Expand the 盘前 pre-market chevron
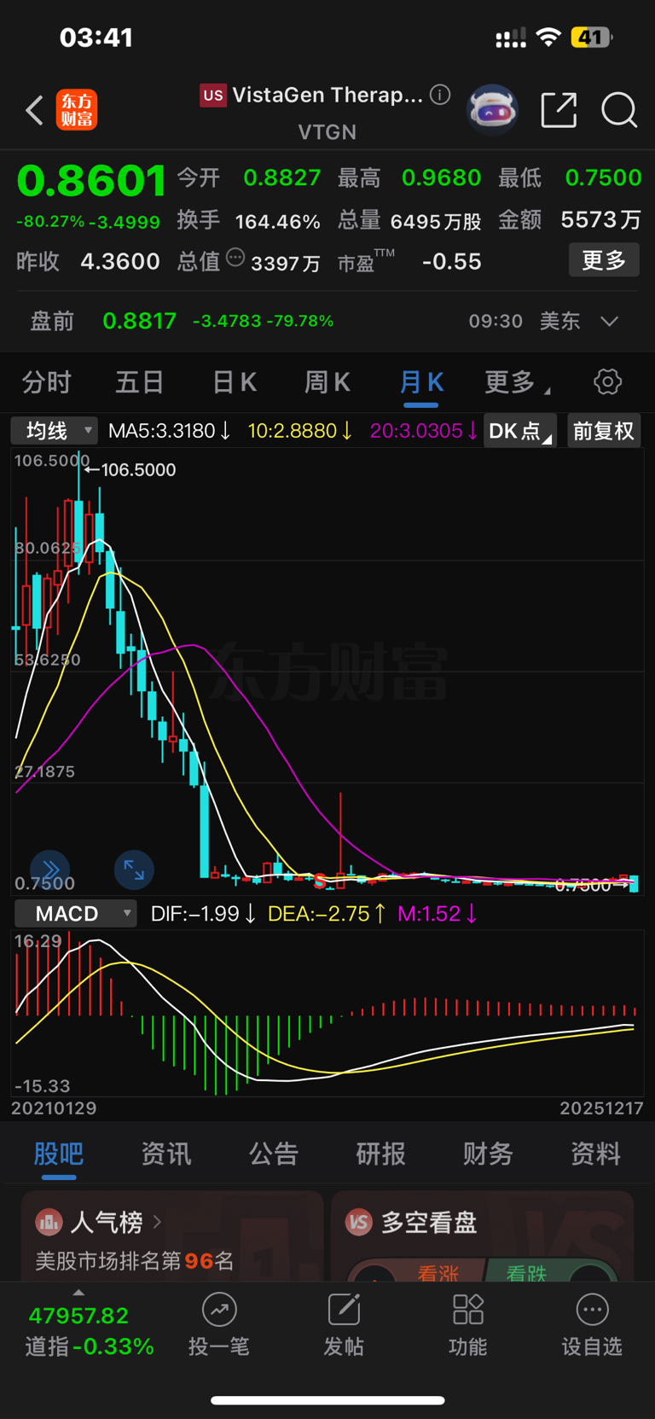 [x=609, y=321]
